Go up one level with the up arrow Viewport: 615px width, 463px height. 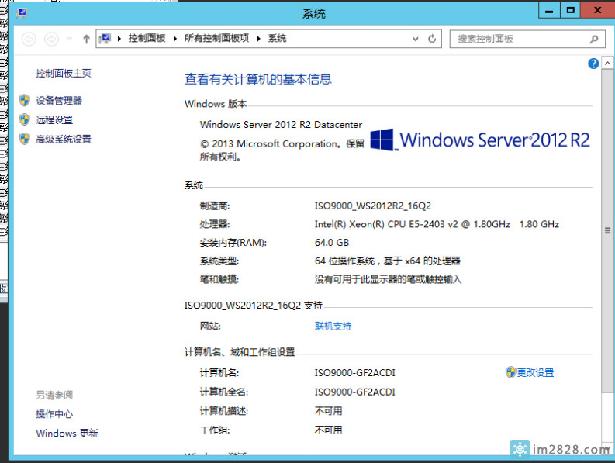86,39
